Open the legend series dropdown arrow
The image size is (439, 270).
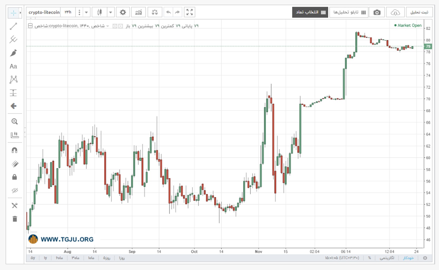point(108,26)
